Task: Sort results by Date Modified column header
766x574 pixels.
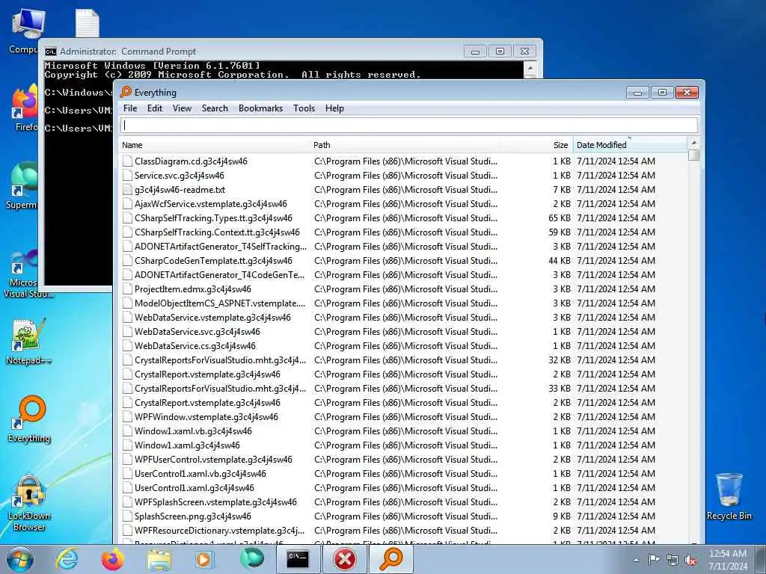Action: [630, 145]
